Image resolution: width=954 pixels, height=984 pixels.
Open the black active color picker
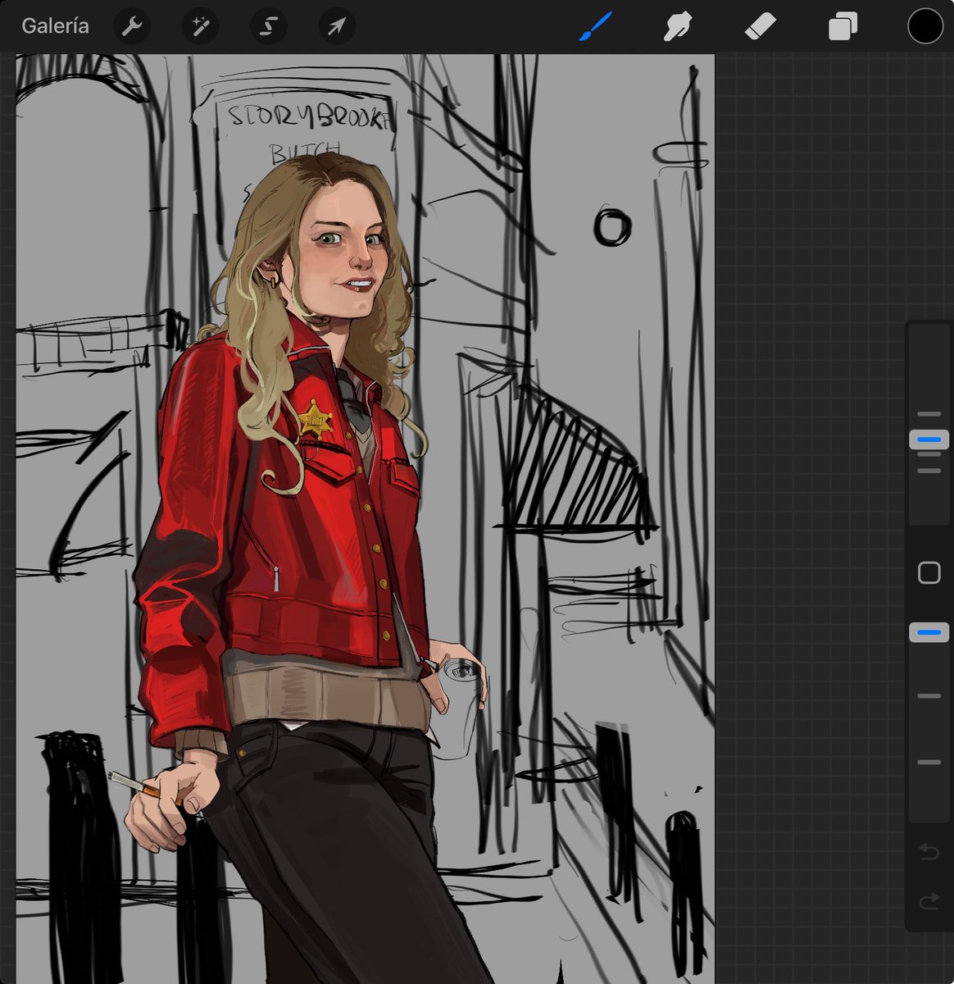925,26
